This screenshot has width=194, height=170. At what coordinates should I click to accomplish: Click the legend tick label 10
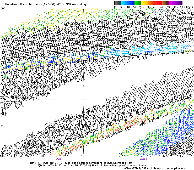tap(128, 7)
